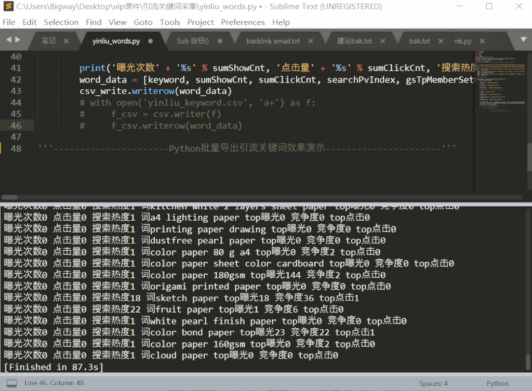Click the word_data = [keyword line
Viewport: 532px width, 391px height.
277,79
